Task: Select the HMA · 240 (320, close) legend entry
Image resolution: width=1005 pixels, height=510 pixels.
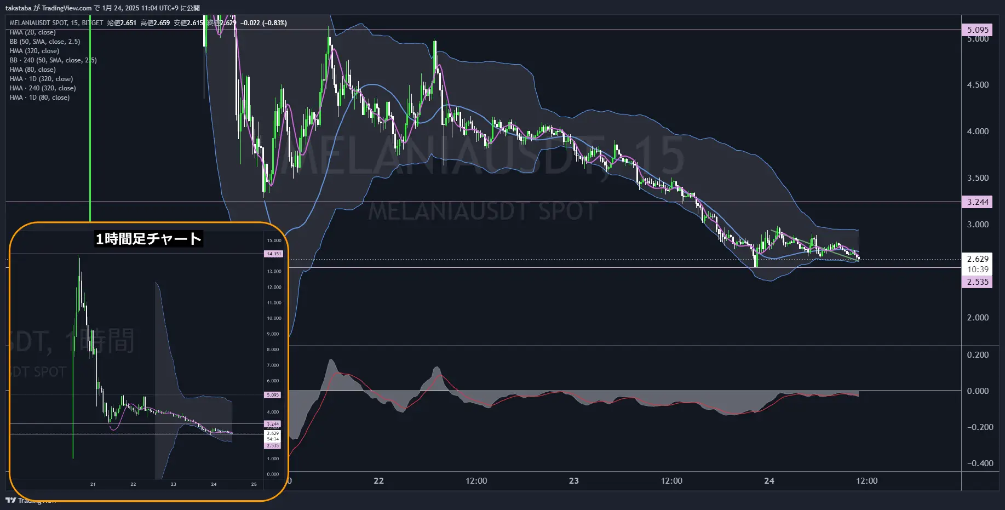Action: tap(43, 88)
